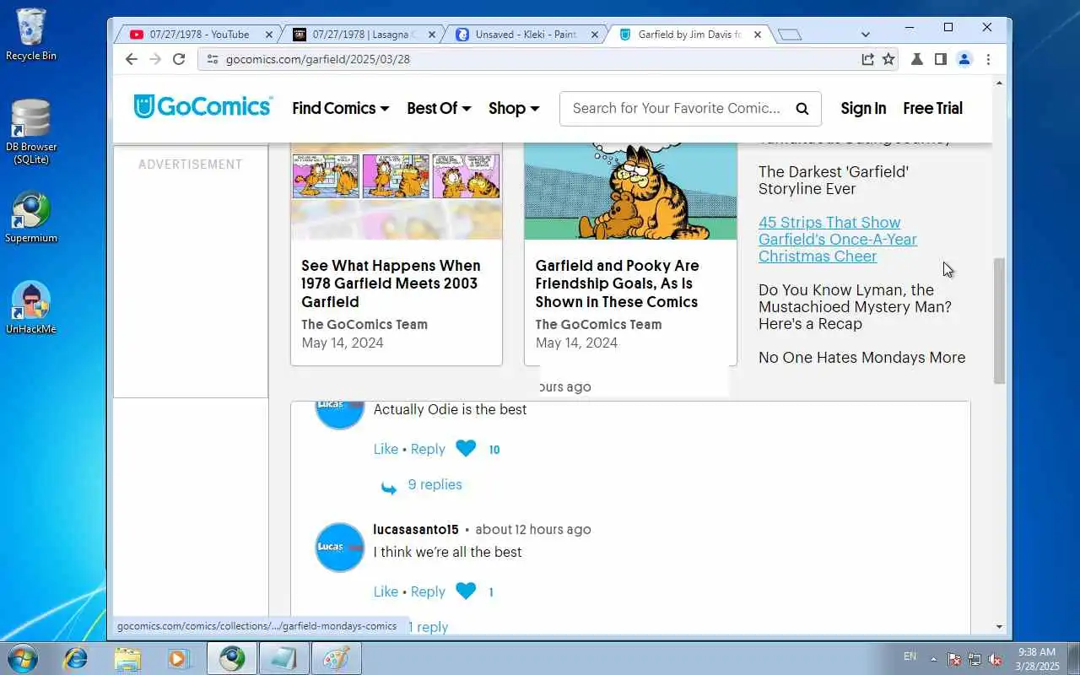Open Windows Media Player in taskbar
This screenshot has height=675, width=1080.
point(179,658)
